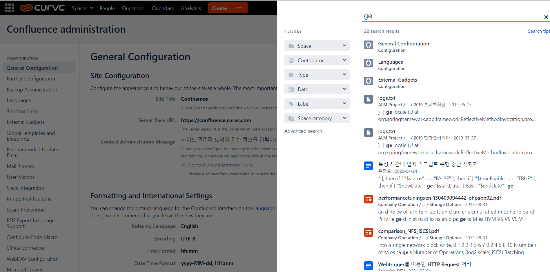Open Shortcut Links in the sidebar
Image resolution: width=550 pixels, height=272 pixels.
point(22,111)
